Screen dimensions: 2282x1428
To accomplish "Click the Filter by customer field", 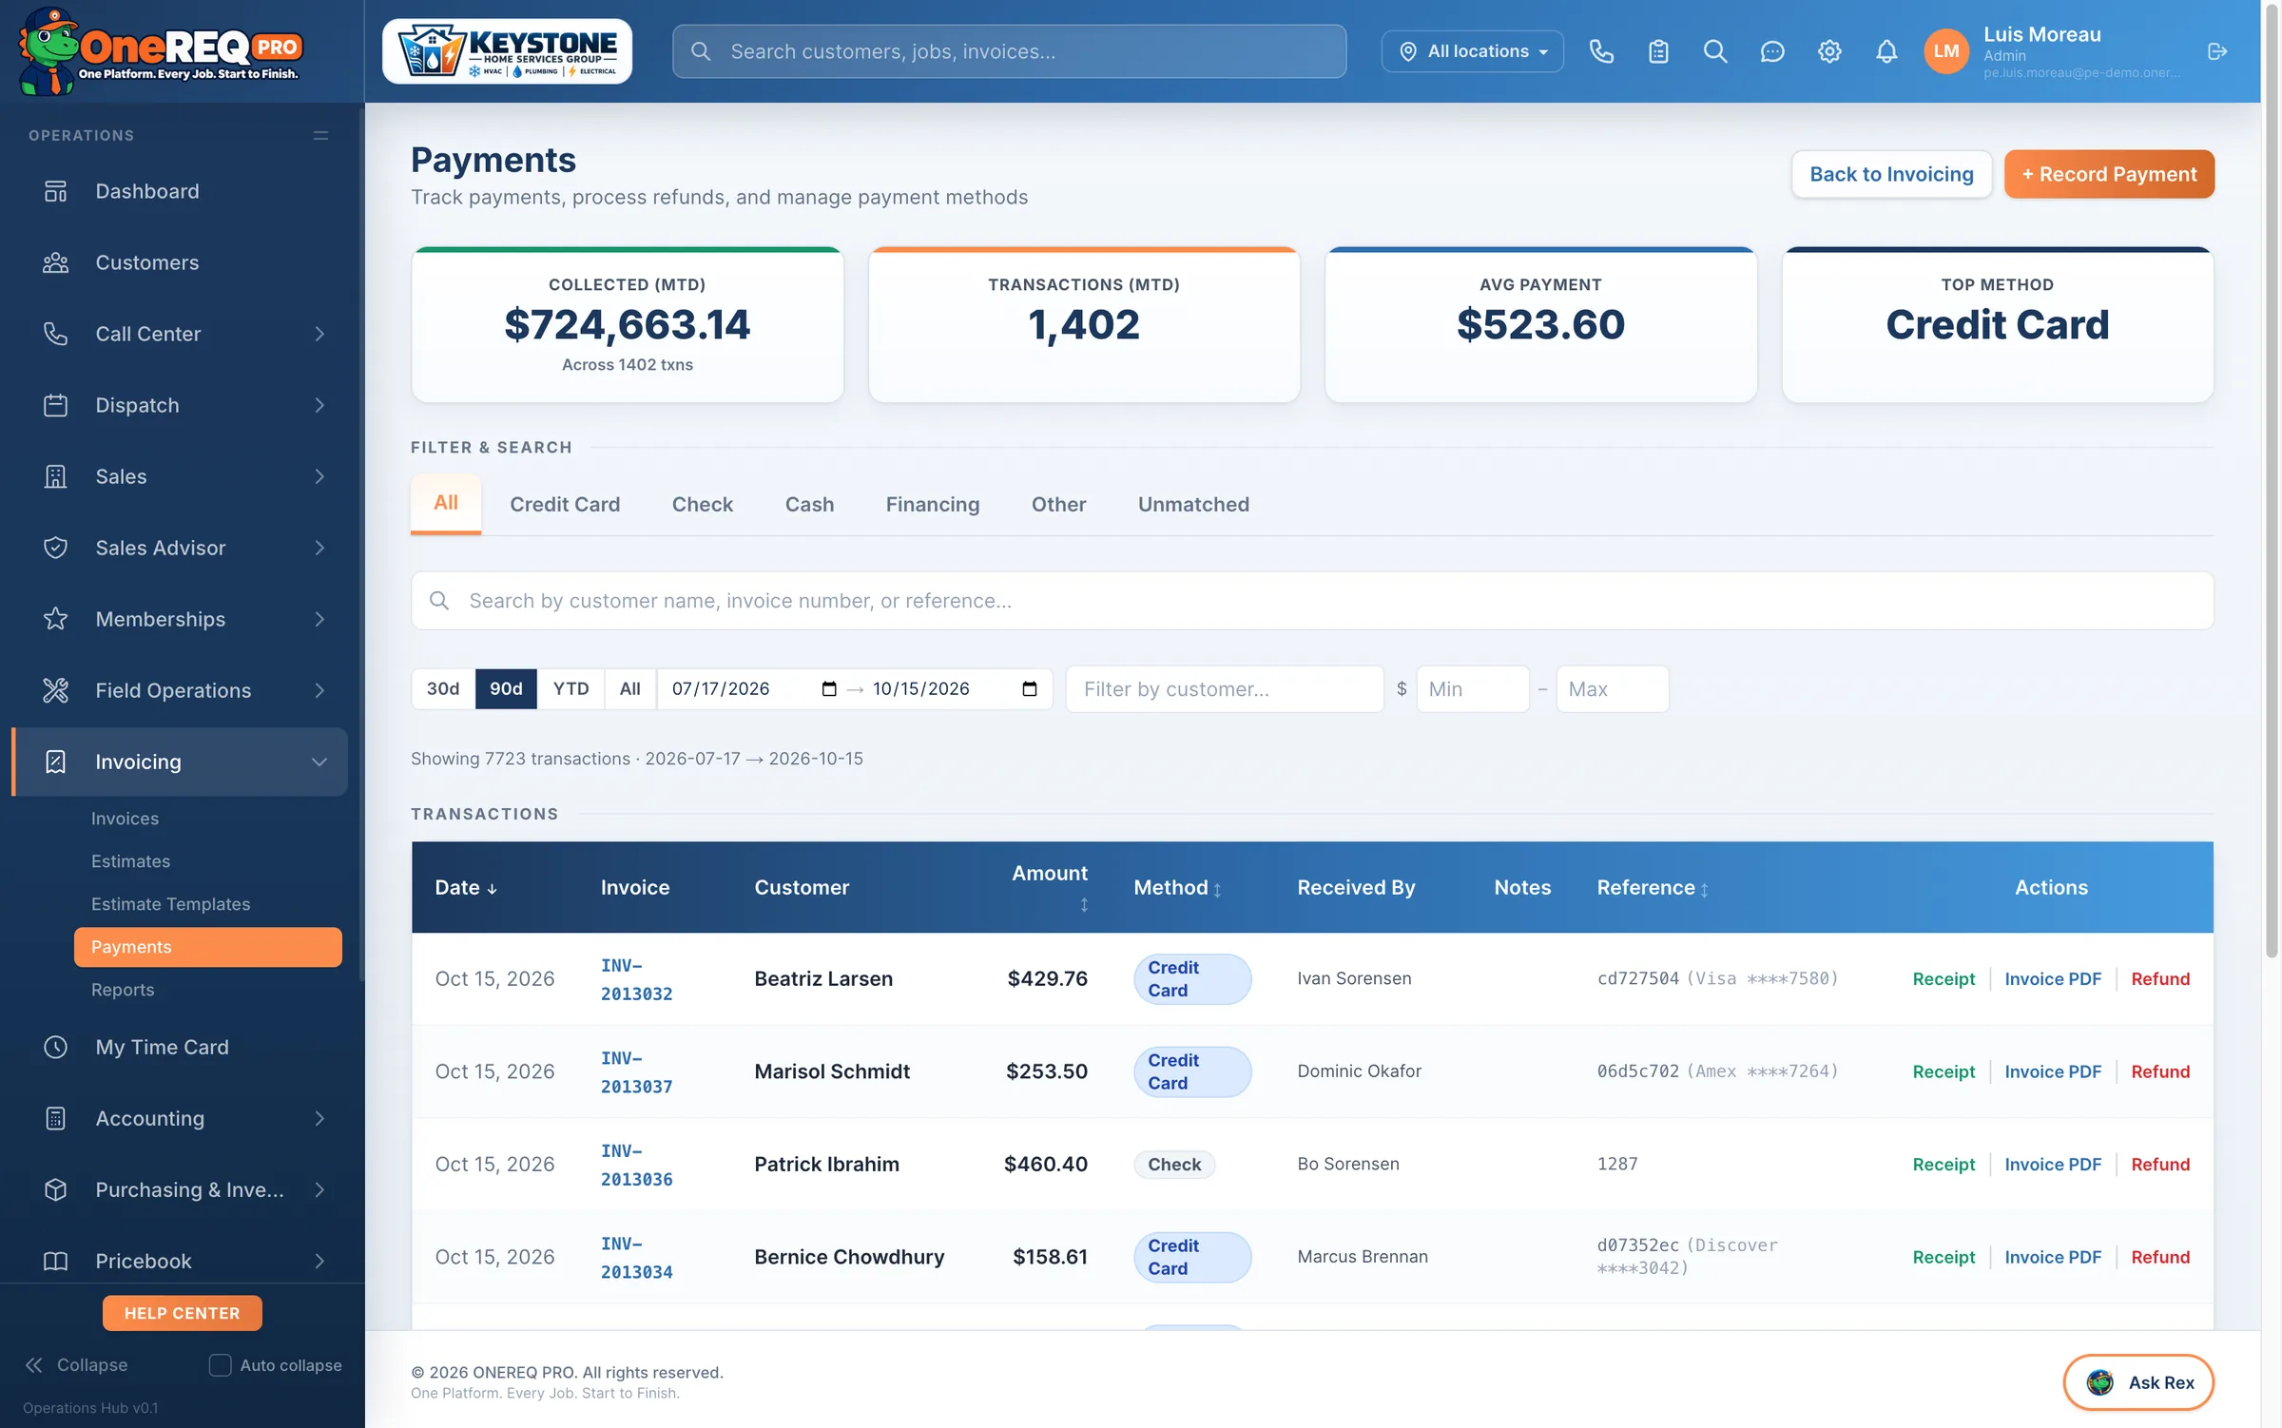I will point(1225,689).
